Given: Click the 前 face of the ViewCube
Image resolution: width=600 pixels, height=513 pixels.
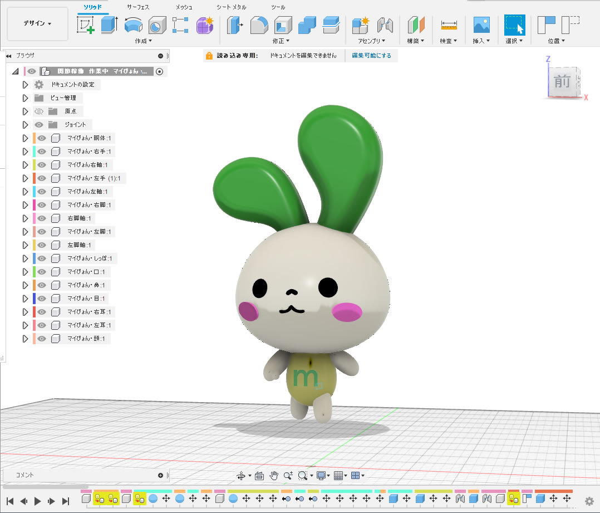Looking at the screenshot, I should [x=562, y=82].
